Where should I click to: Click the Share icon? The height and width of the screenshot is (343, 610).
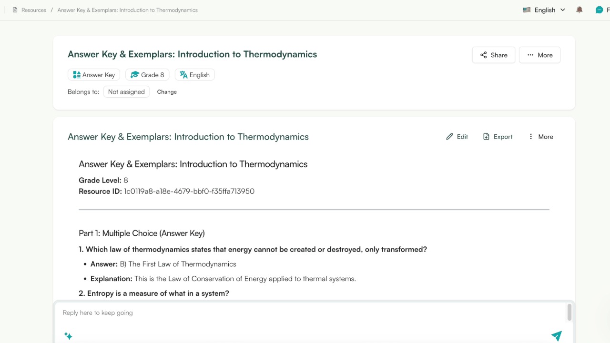(483, 55)
